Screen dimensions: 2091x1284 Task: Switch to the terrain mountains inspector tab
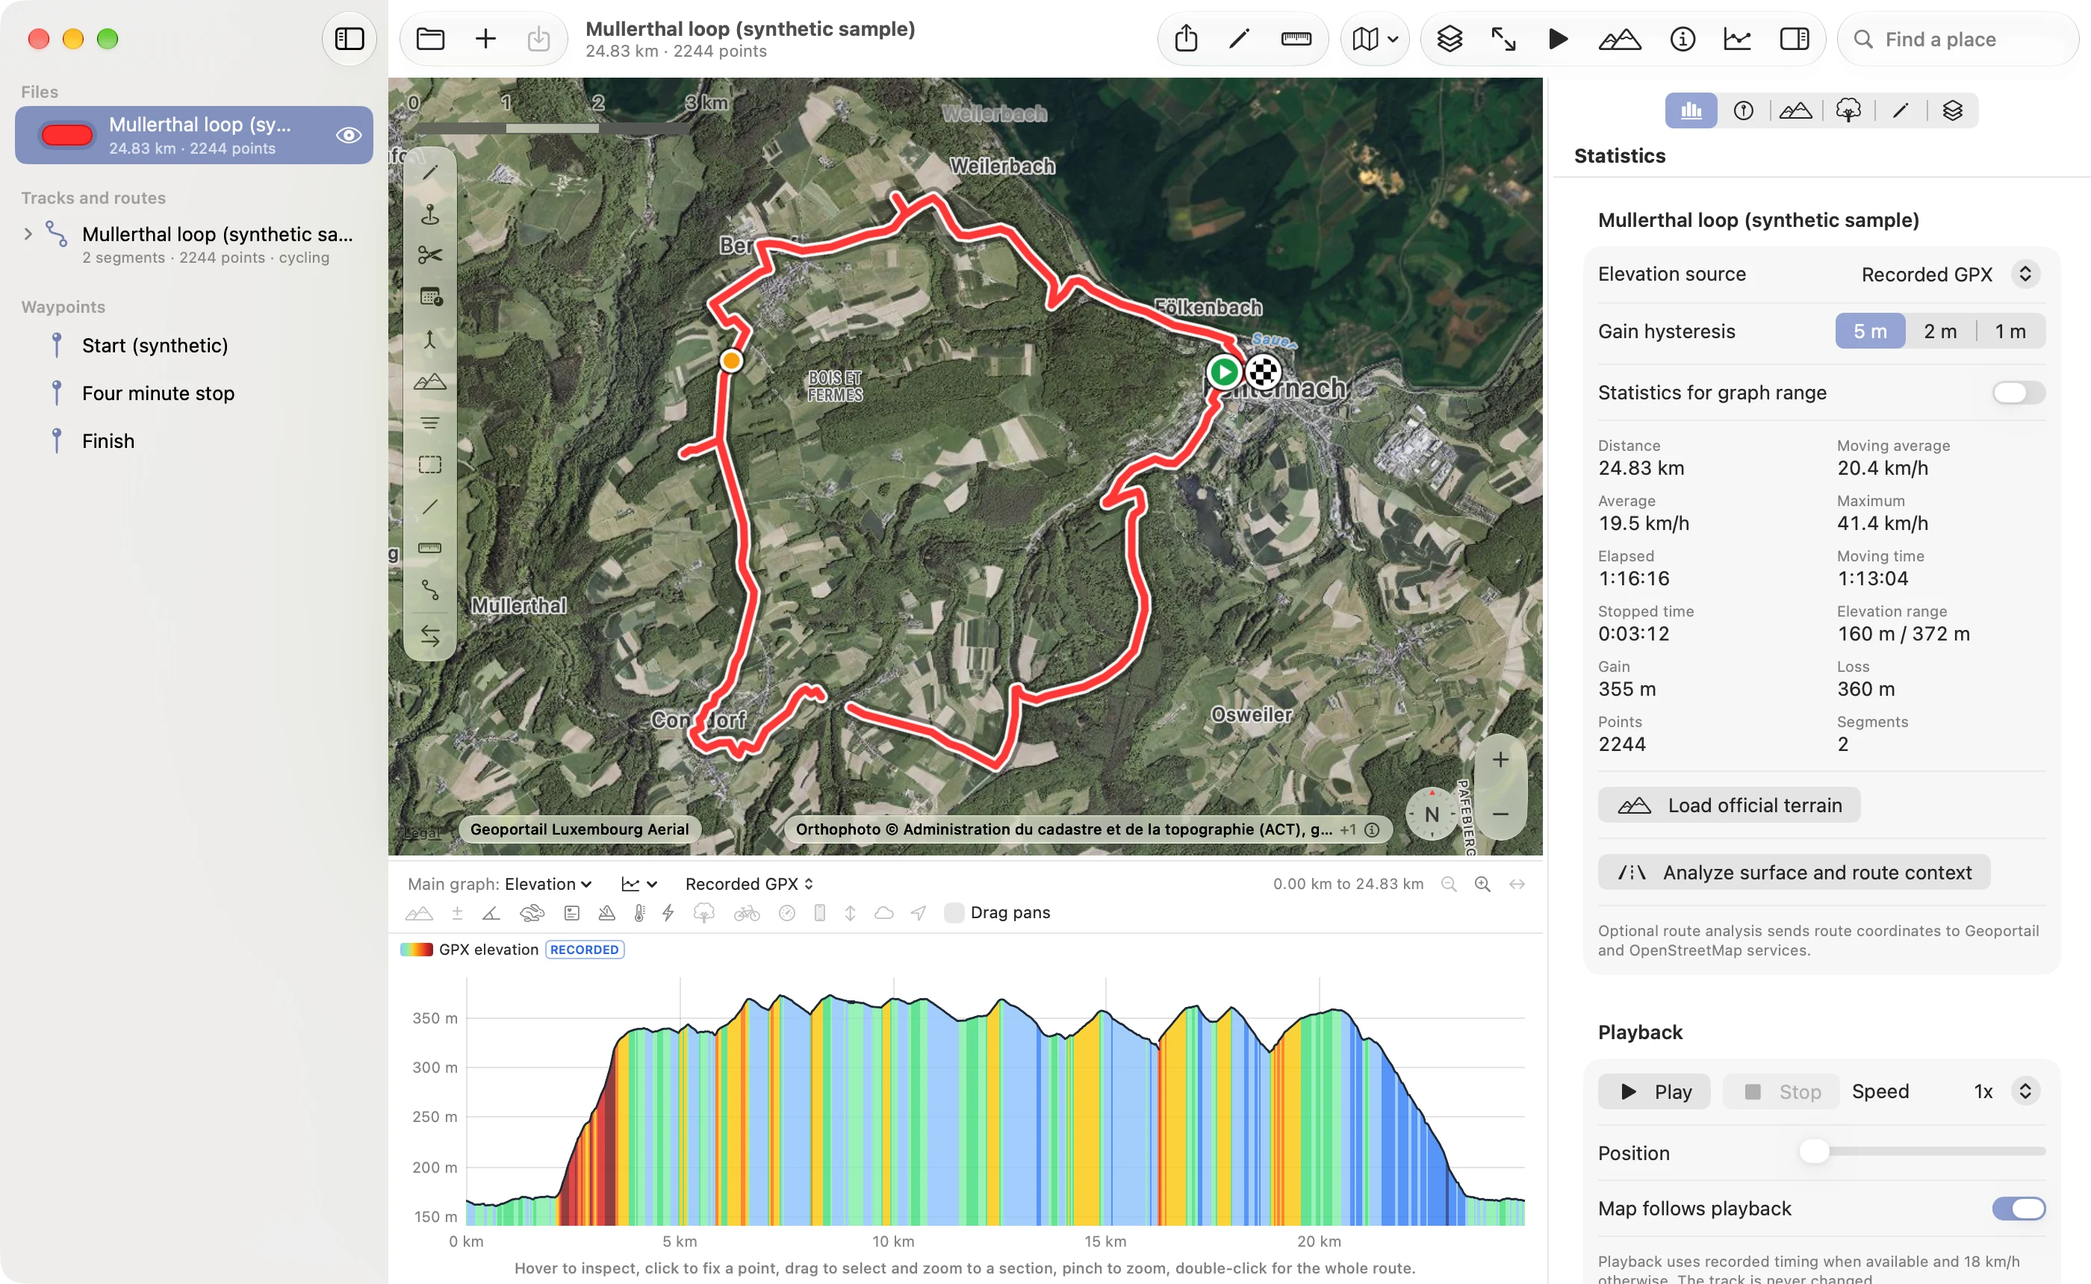1795,110
